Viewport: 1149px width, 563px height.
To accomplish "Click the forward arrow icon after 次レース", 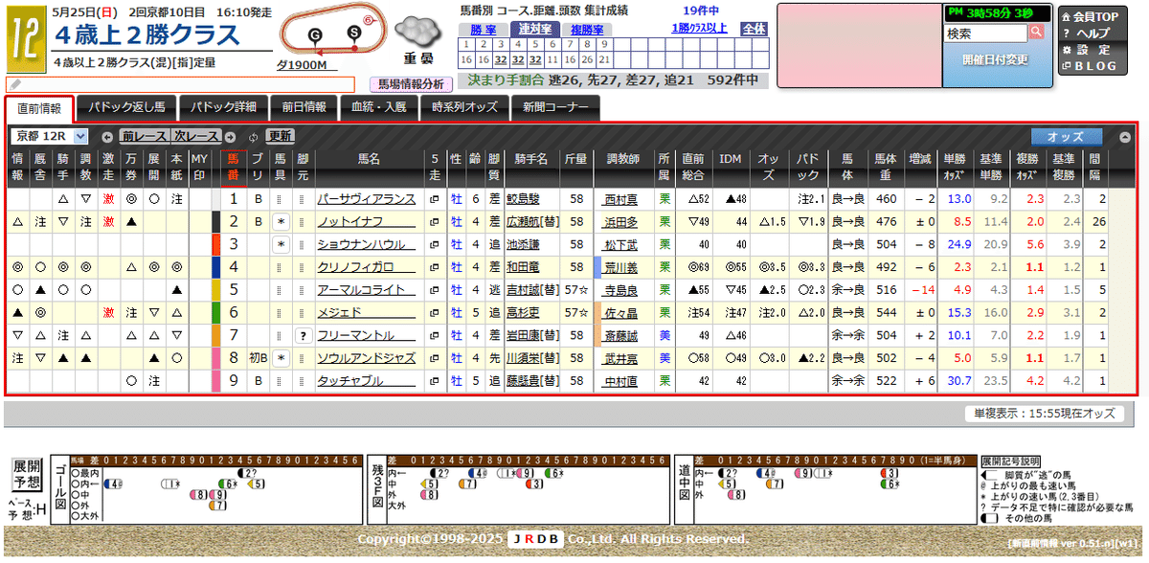I will [x=230, y=136].
